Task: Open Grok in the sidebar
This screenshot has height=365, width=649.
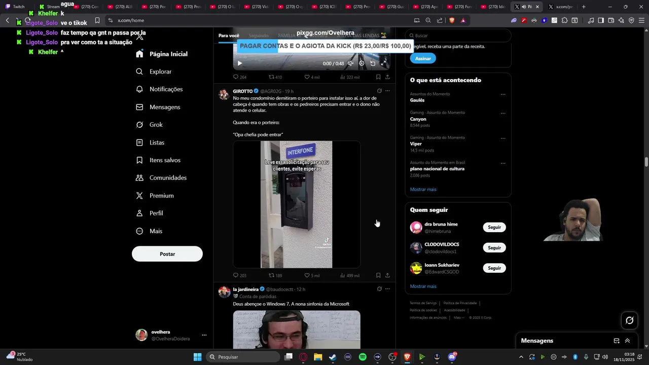Action: coord(149,125)
